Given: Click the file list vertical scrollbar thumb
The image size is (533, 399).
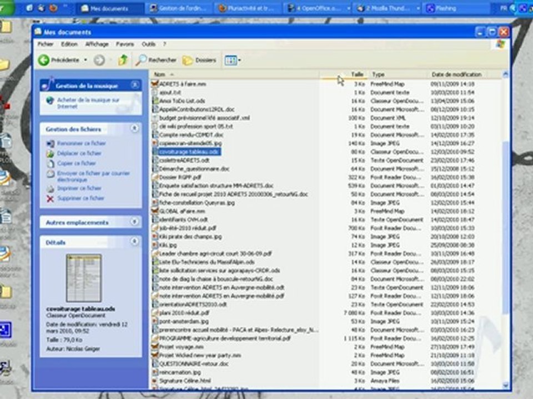Looking at the screenshot, I should (505, 227).
